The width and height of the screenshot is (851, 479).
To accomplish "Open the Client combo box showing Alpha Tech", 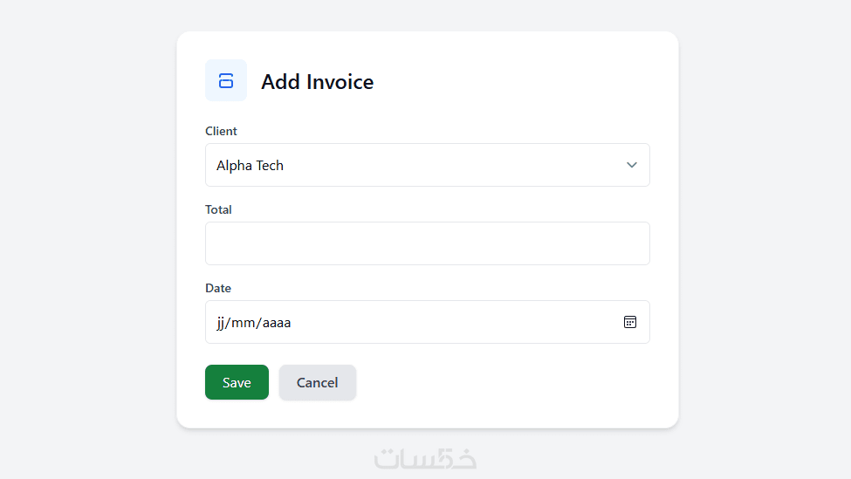I will [x=427, y=165].
